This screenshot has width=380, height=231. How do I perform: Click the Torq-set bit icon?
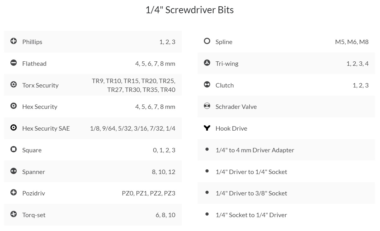pyautogui.click(x=14, y=214)
